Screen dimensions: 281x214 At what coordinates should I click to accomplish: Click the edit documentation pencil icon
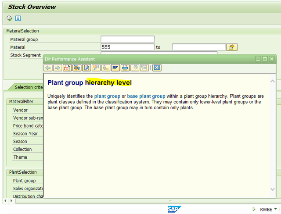click(x=86, y=68)
